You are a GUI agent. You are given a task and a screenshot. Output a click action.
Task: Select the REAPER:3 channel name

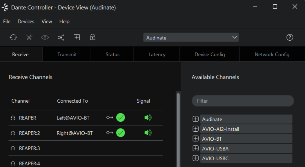pos(29,148)
